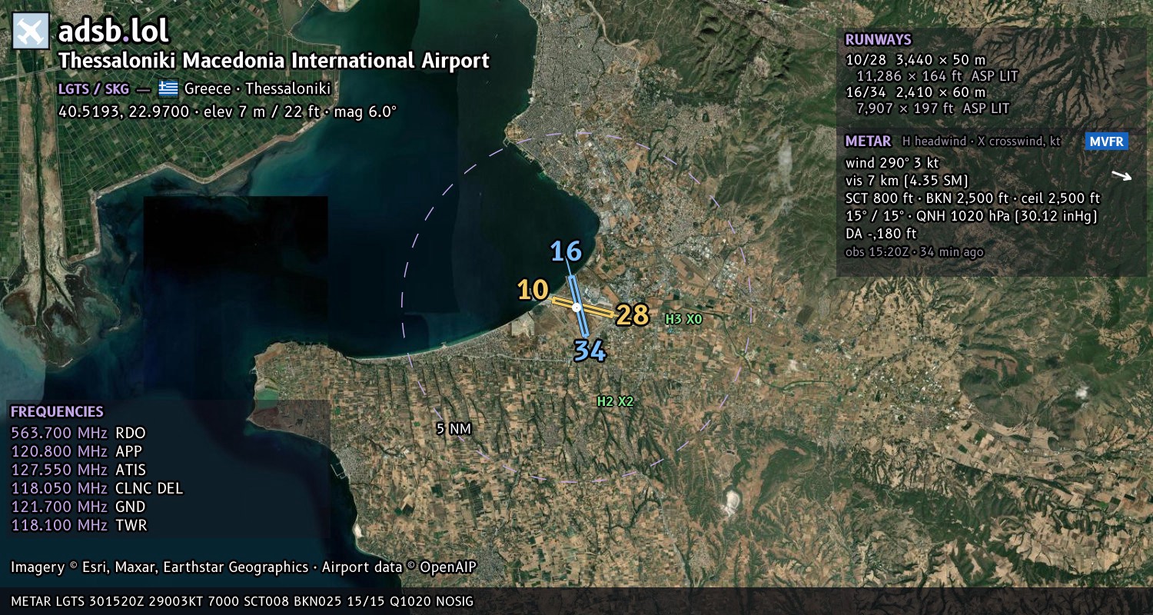Select the "563.700 MHz RDO" frequency row

pyautogui.click(x=78, y=433)
